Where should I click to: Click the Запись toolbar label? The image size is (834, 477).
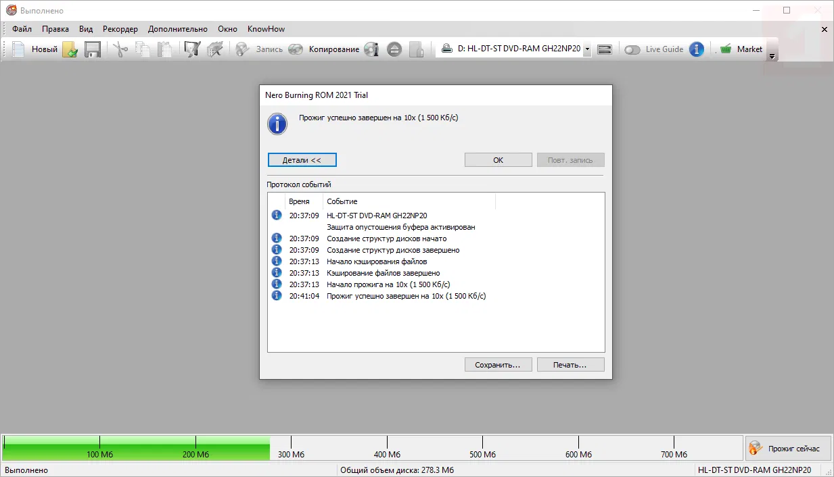click(269, 49)
